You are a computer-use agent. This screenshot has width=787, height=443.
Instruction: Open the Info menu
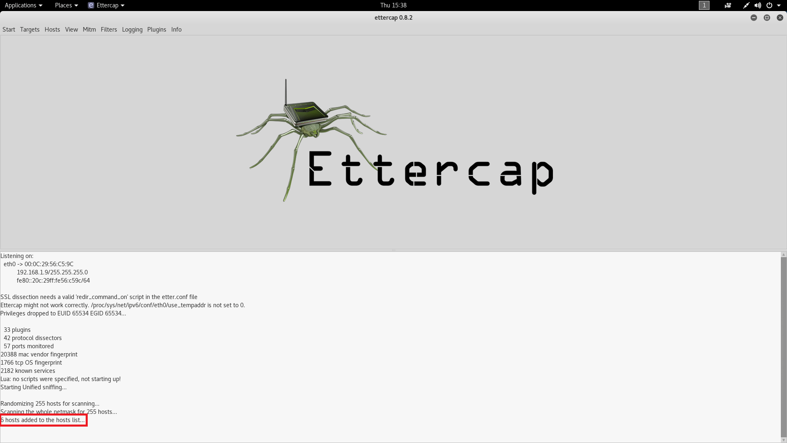pyautogui.click(x=176, y=30)
